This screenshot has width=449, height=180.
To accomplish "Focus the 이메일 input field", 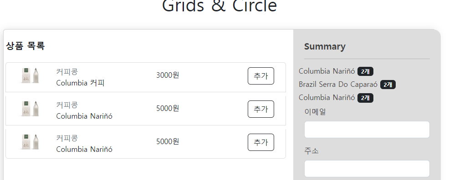I will 367,130.
